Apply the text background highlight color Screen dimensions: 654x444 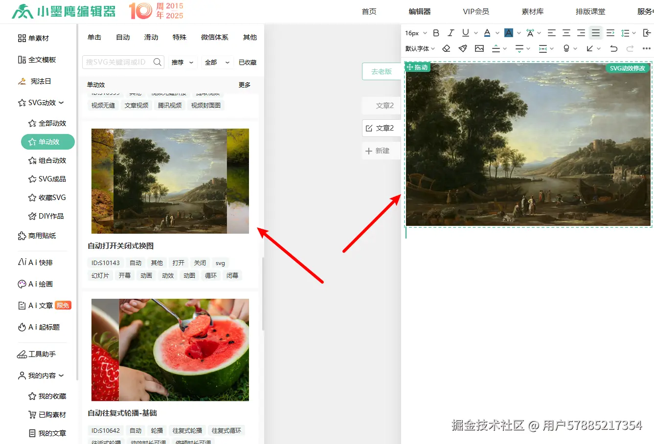[x=509, y=33]
